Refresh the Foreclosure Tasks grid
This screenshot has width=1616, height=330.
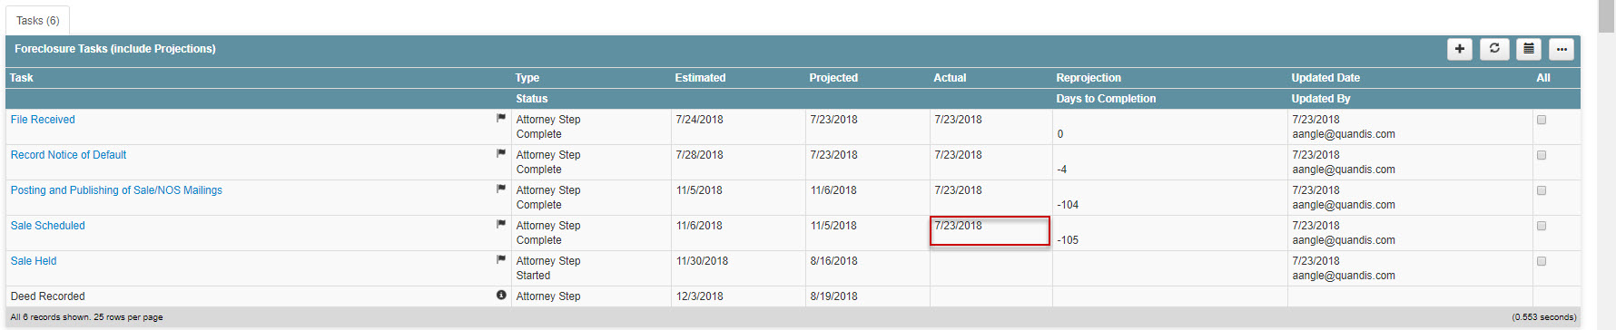pyautogui.click(x=1494, y=49)
